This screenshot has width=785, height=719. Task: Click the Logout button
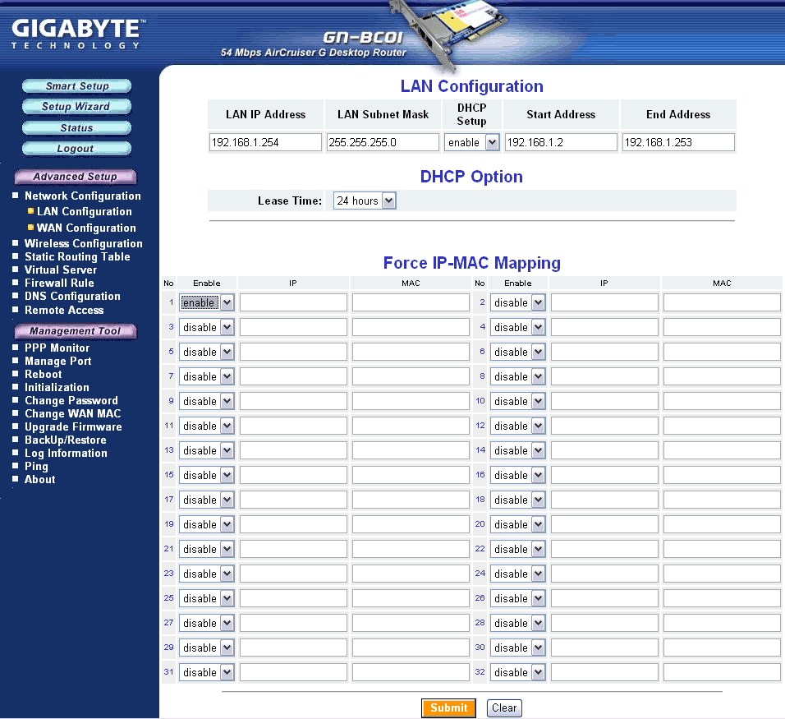[76, 149]
